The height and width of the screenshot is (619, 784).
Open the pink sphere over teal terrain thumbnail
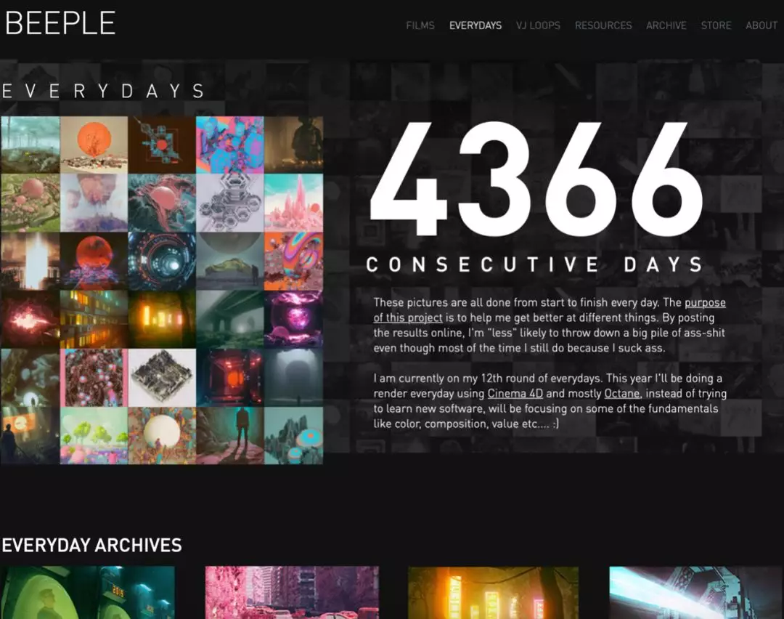[162, 203]
